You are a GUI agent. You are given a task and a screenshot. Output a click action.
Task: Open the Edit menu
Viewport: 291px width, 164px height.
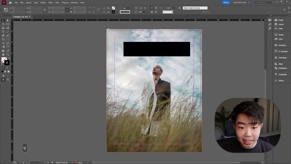[22, 3]
